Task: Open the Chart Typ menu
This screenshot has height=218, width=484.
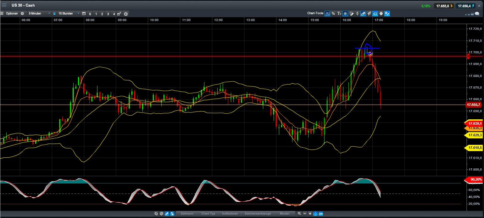Action: click(208, 214)
